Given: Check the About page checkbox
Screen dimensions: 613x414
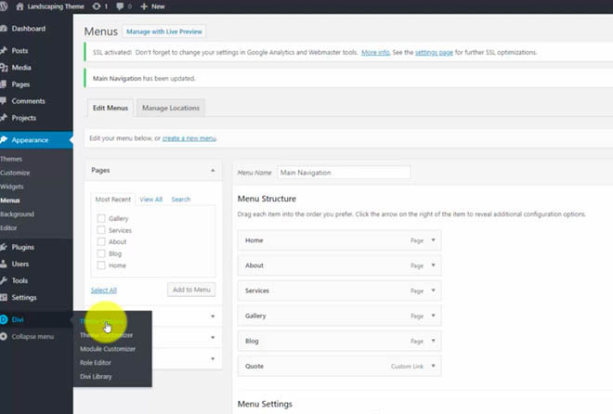Looking at the screenshot, I should 101,241.
